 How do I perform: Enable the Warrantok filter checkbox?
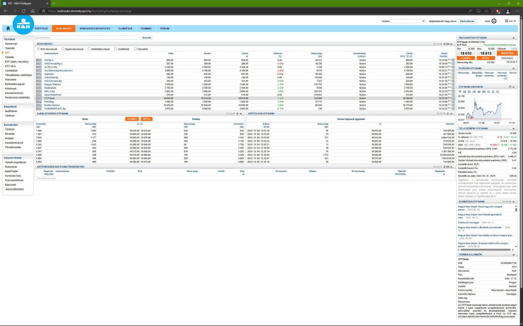point(135,49)
